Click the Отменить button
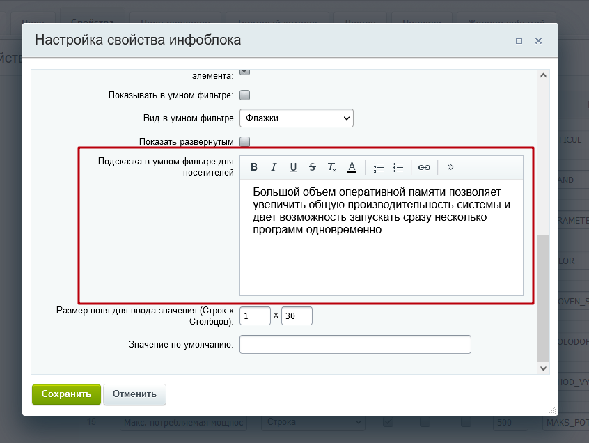 (134, 394)
